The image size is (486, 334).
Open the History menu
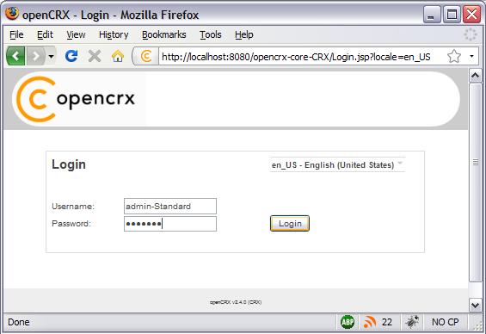pos(114,34)
